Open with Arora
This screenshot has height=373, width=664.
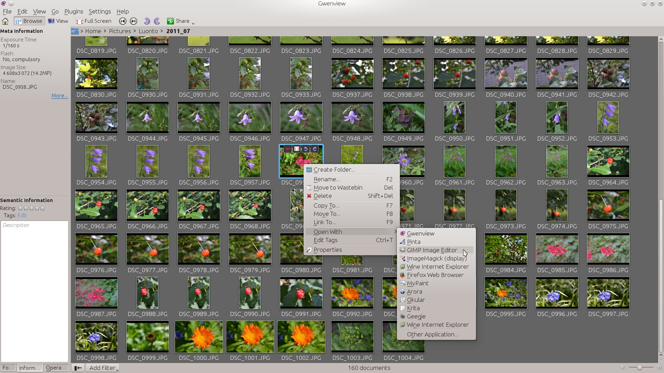(x=436, y=291)
